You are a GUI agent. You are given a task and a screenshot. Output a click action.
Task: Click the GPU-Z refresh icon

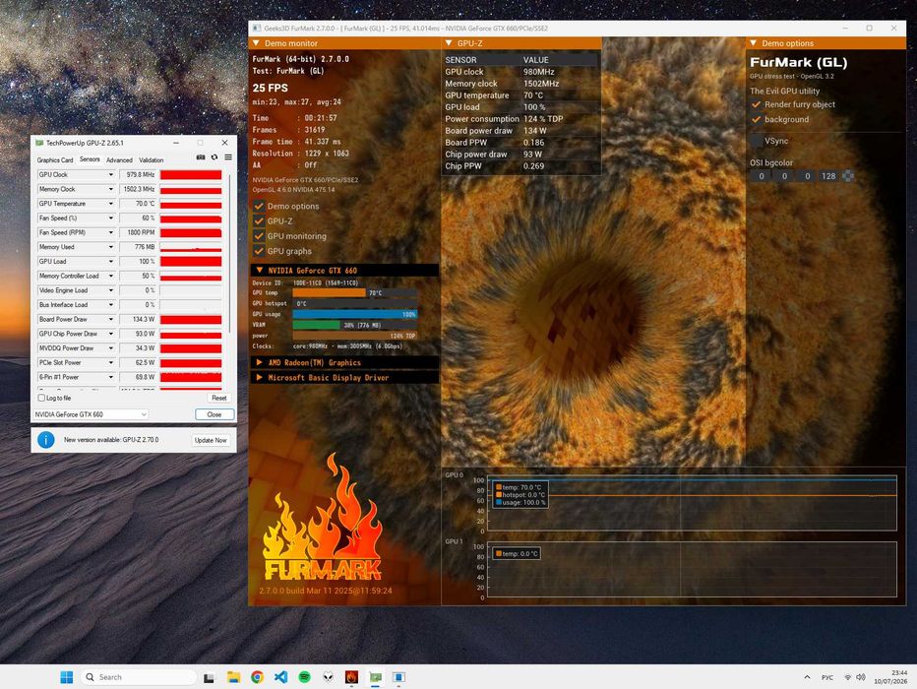click(214, 157)
